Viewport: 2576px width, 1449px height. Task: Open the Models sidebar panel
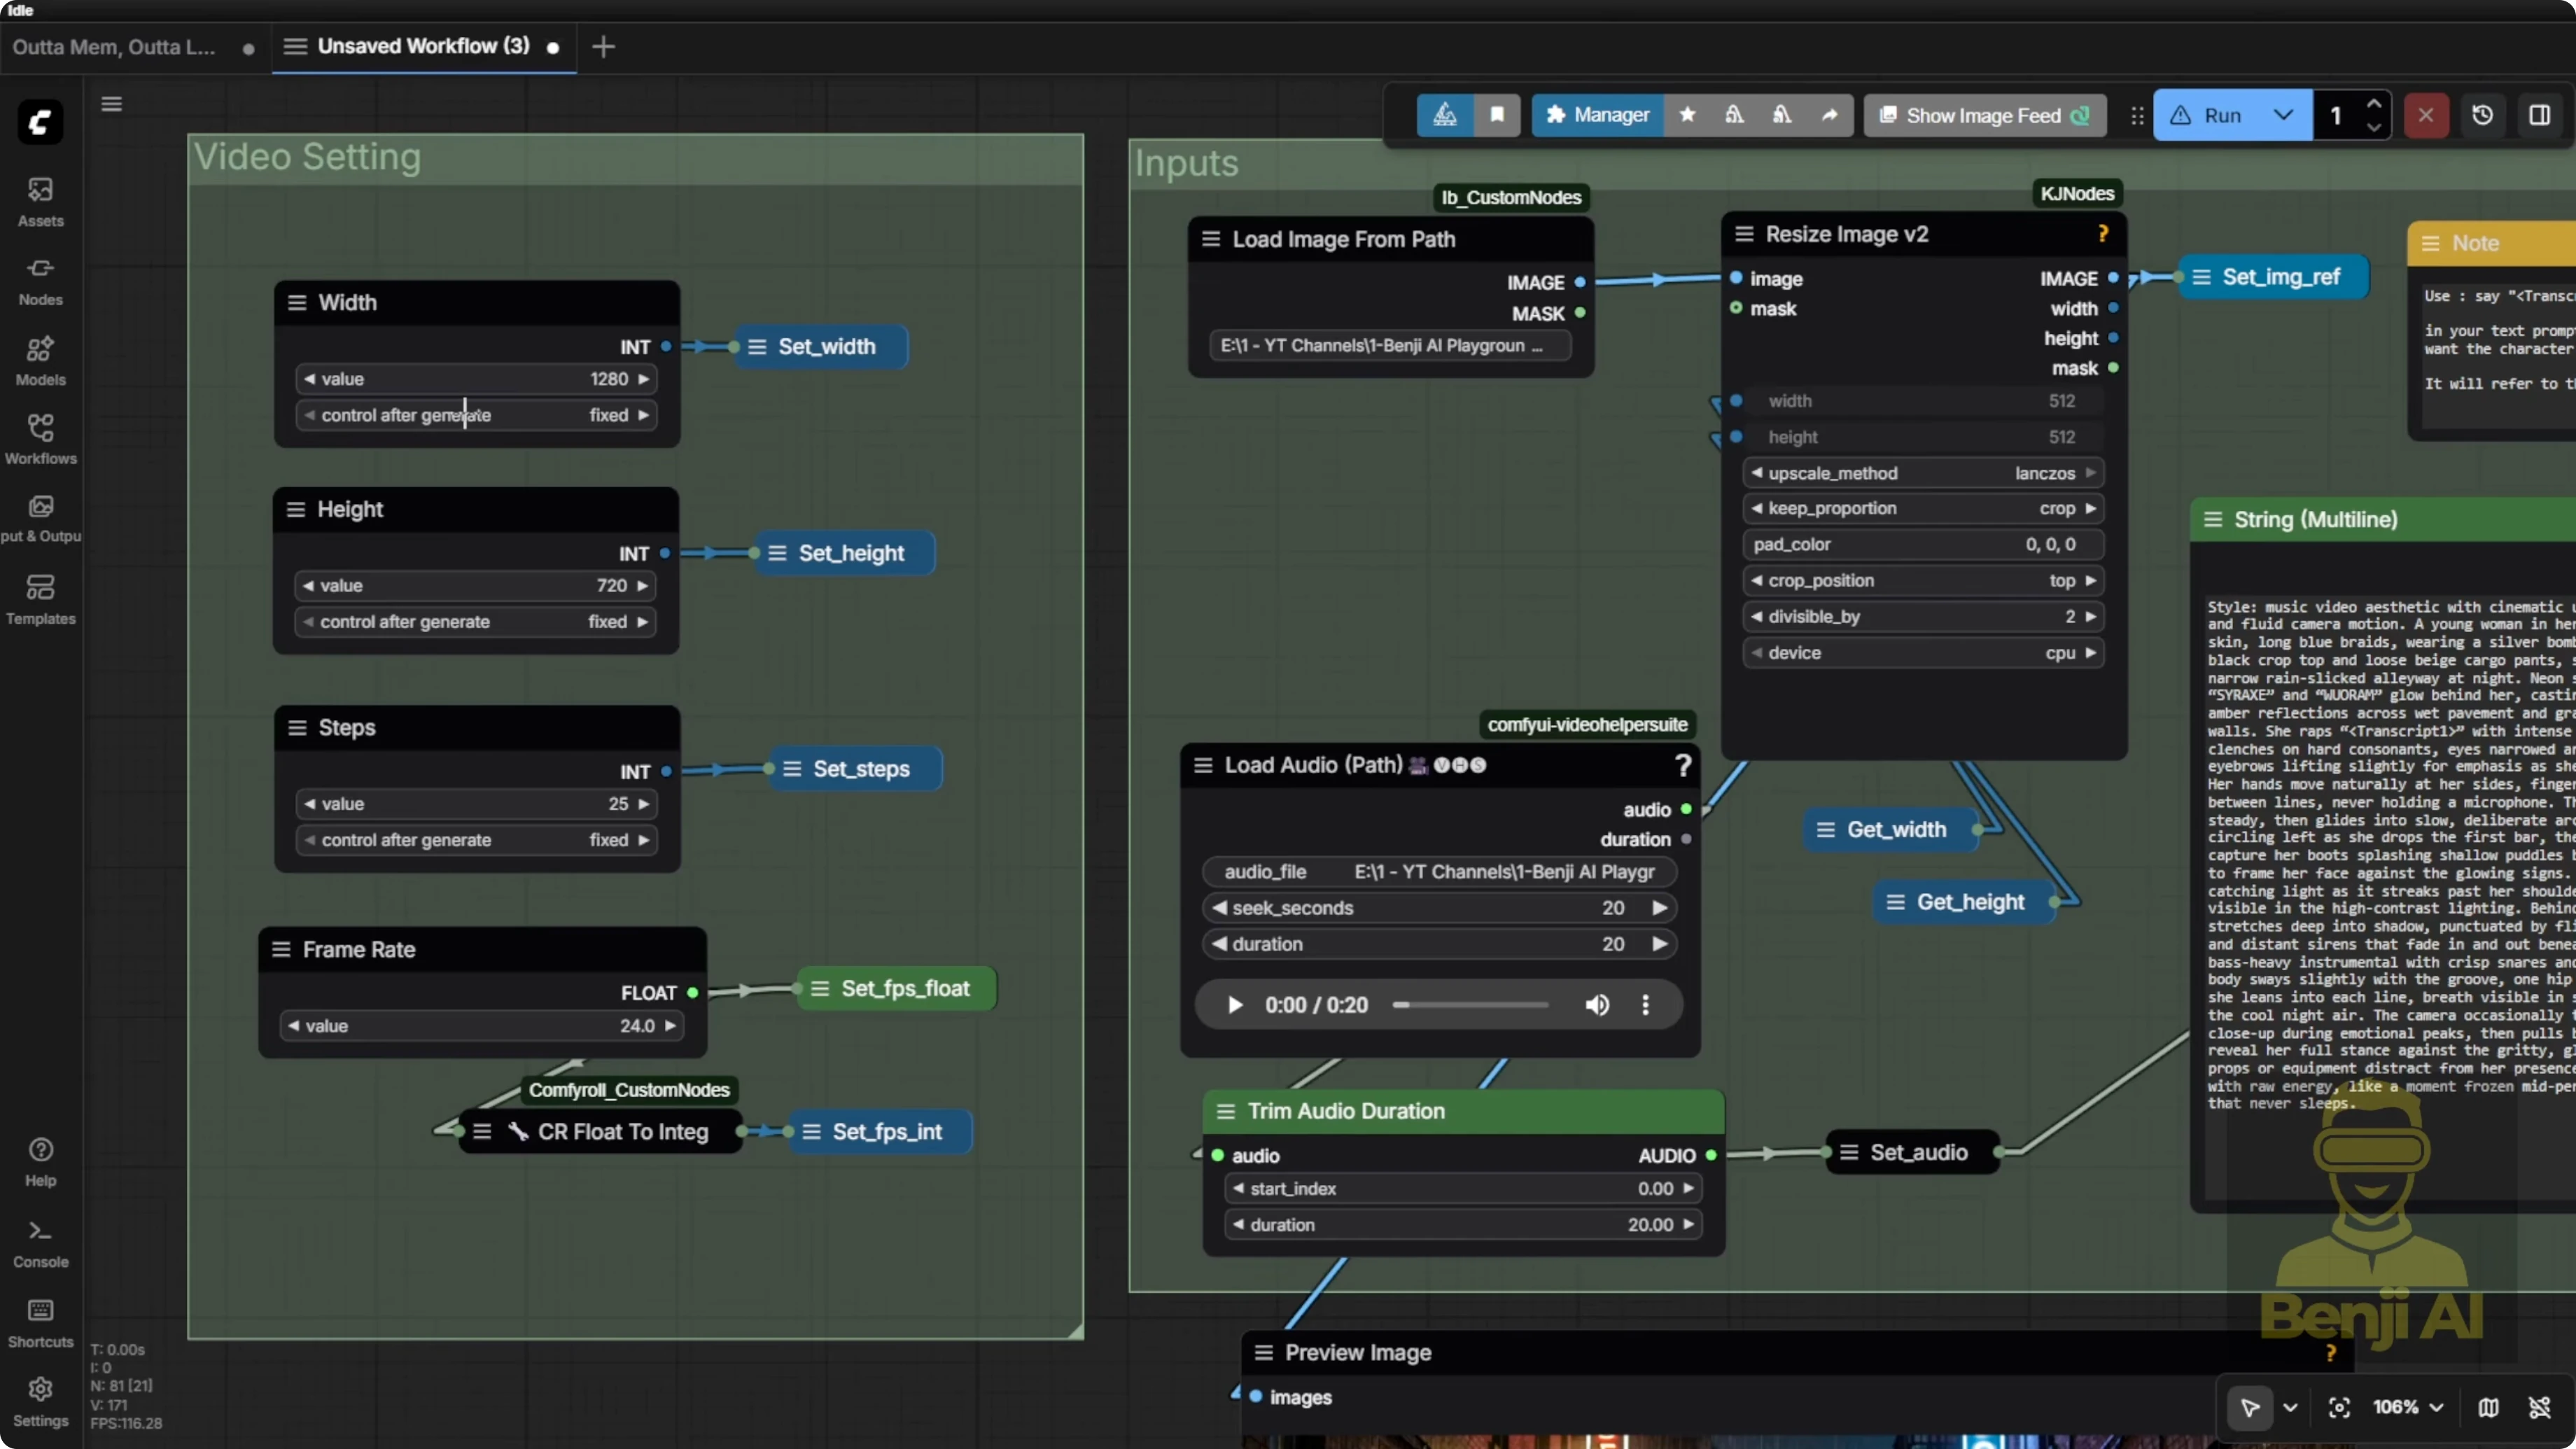click(40, 360)
